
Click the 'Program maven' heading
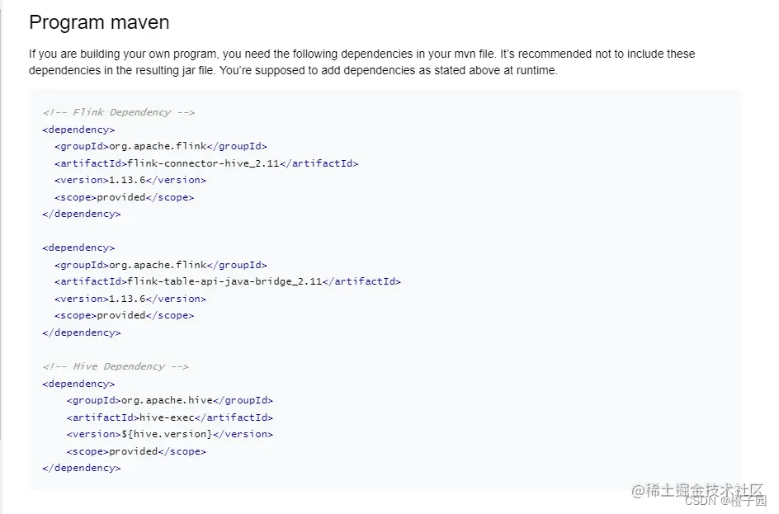pos(99,23)
